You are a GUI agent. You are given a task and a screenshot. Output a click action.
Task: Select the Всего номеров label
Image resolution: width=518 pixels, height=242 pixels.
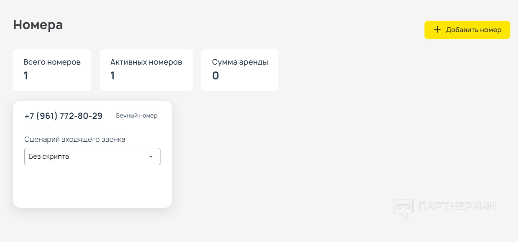(52, 62)
